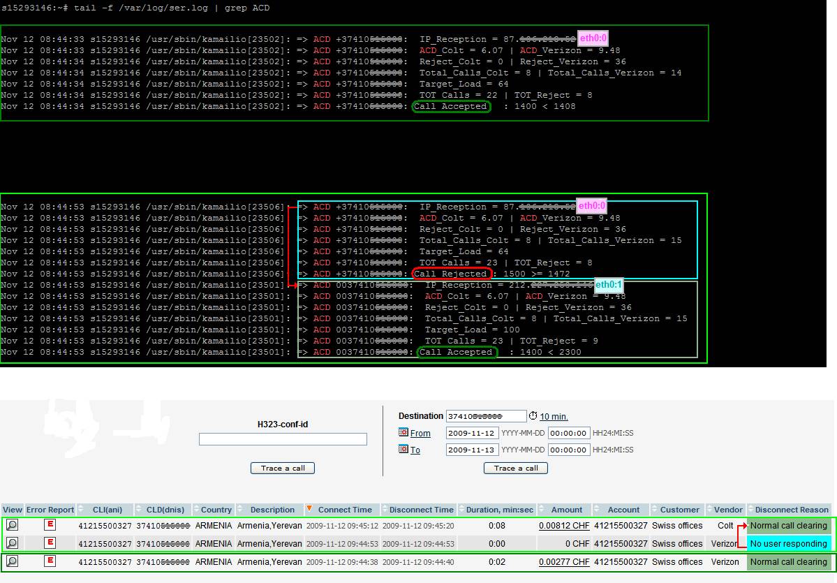Screen dimensions: 837x583
Task: Open Error Report icon for the 09:44:53 call
Action: pyautogui.click(x=50, y=543)
